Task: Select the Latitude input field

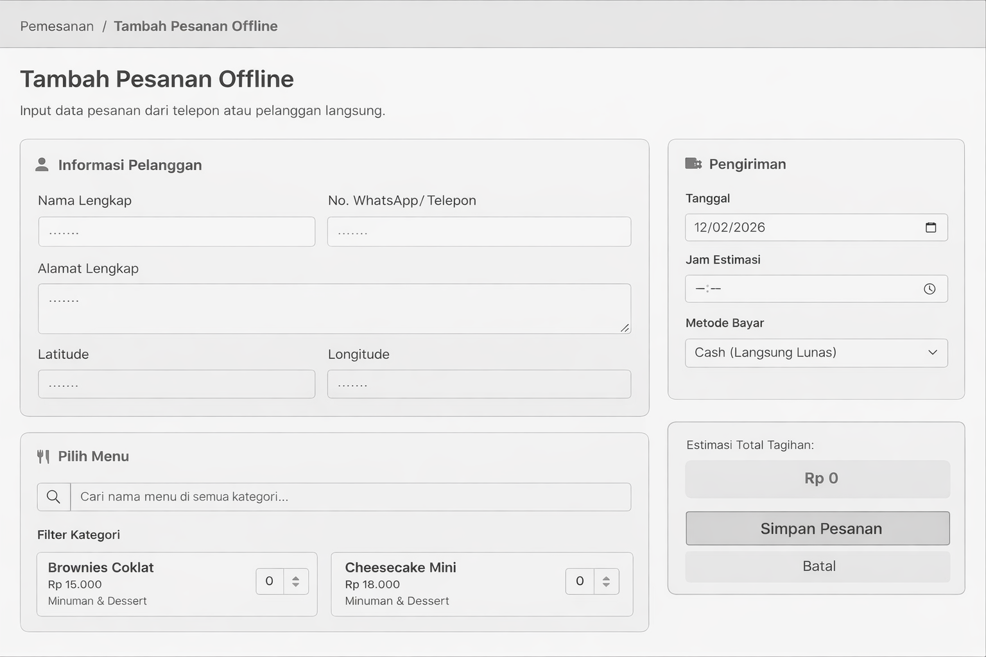Action: tap(177, 384)
